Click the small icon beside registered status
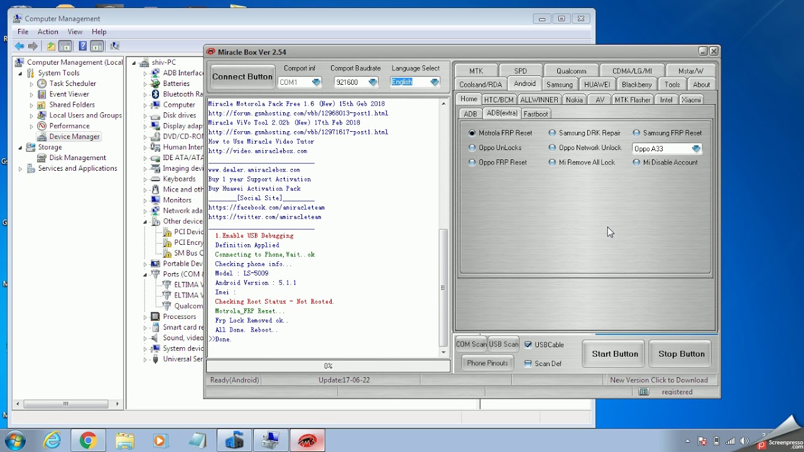The height and width of the screenshot is (452, 804). pyautogui.click(x=644, y=392)
